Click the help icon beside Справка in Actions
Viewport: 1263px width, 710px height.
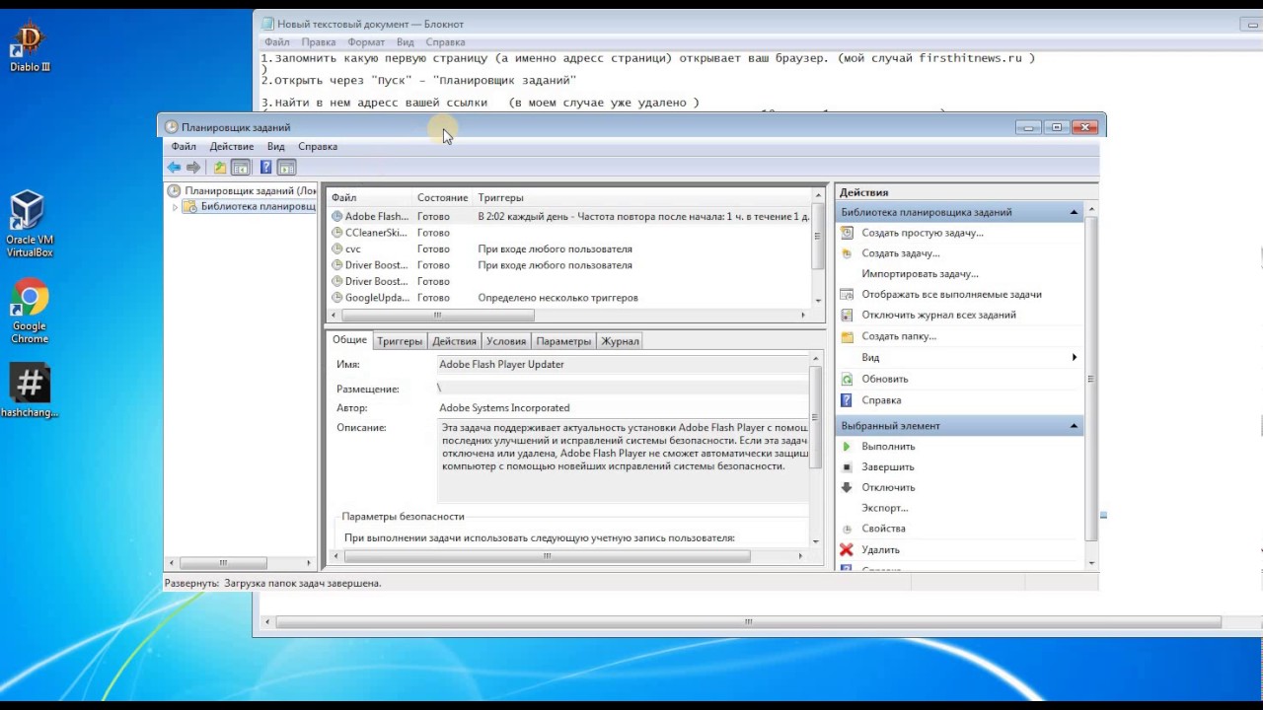coord(847,400)
